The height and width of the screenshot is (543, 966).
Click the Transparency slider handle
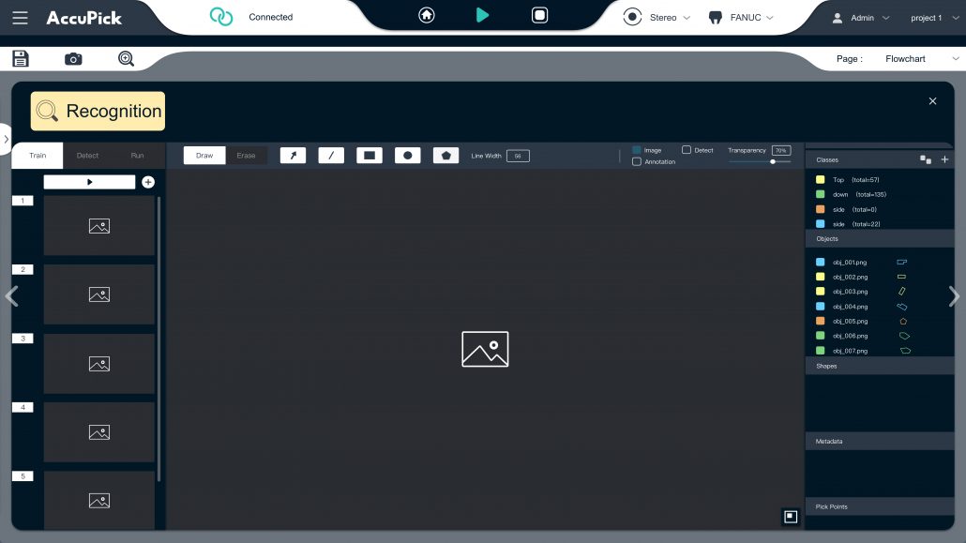pyautogui.click(x=773, y=161)
